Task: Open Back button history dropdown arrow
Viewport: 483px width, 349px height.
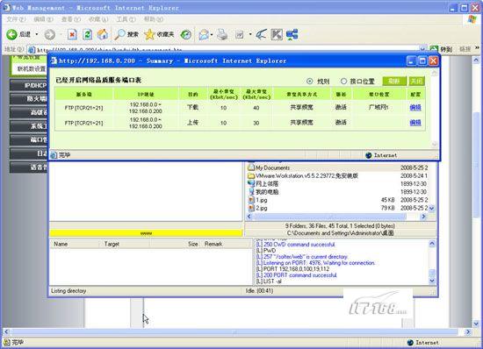Action: coord(37,34)
